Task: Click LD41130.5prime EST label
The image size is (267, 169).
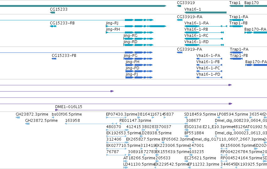Action: pyautogui.click(x=139, y=164)
